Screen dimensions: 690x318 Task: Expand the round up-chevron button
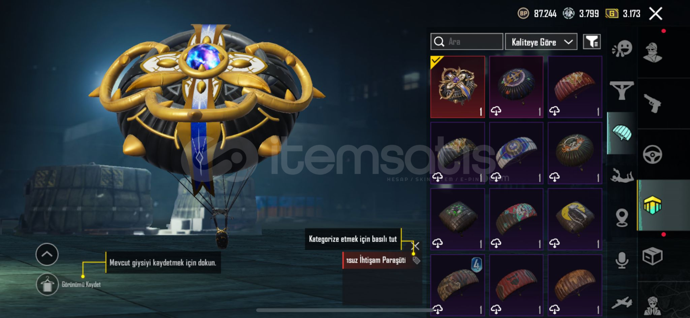coord(47,254)
